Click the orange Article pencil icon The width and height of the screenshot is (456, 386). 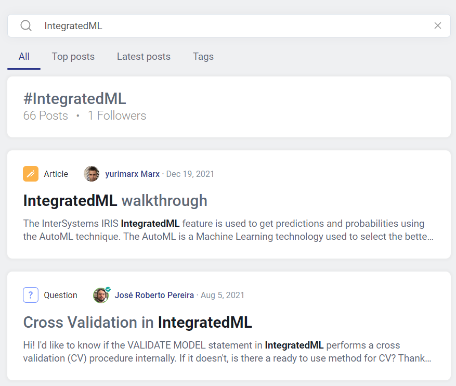pos(31,174)
